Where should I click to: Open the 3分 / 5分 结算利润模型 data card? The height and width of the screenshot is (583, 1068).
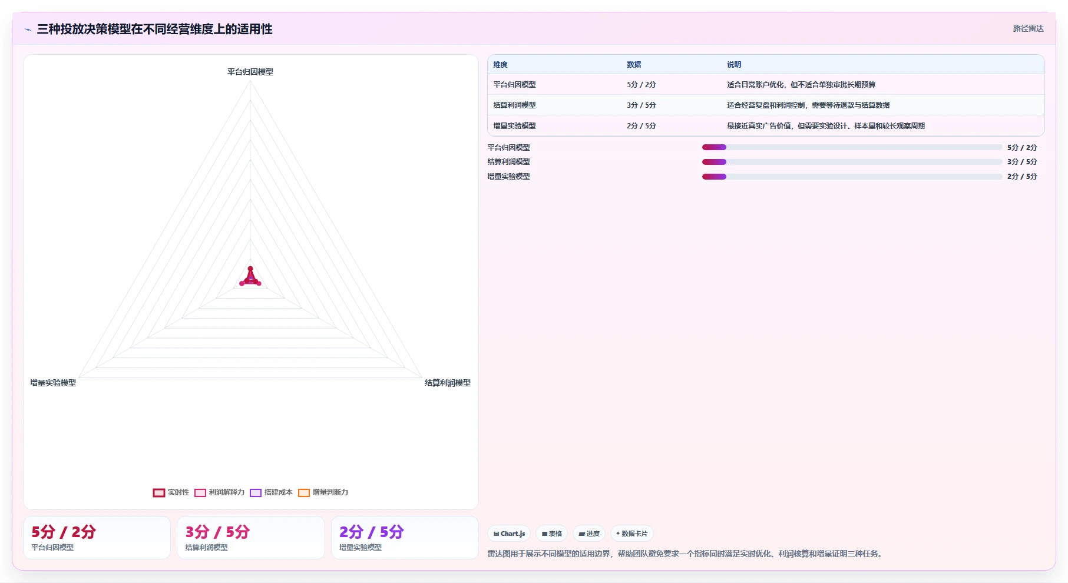(x=251, y=538)
